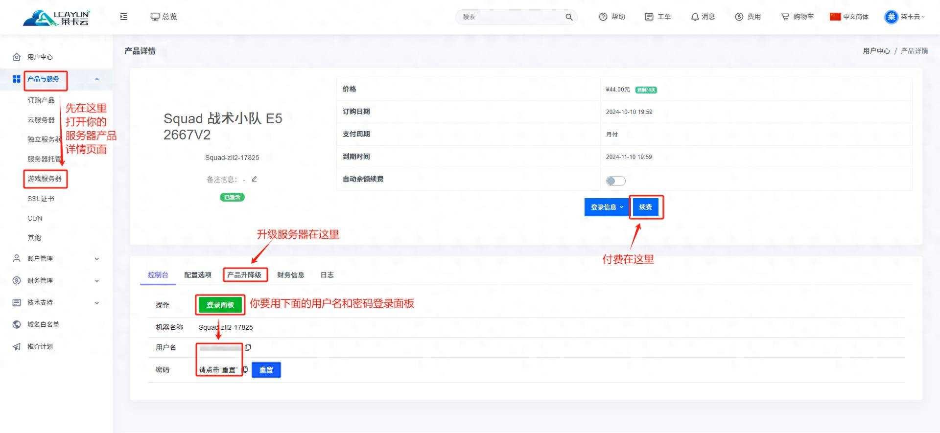
Task: Switch to the 日志 tab
Action: point(327,275)
